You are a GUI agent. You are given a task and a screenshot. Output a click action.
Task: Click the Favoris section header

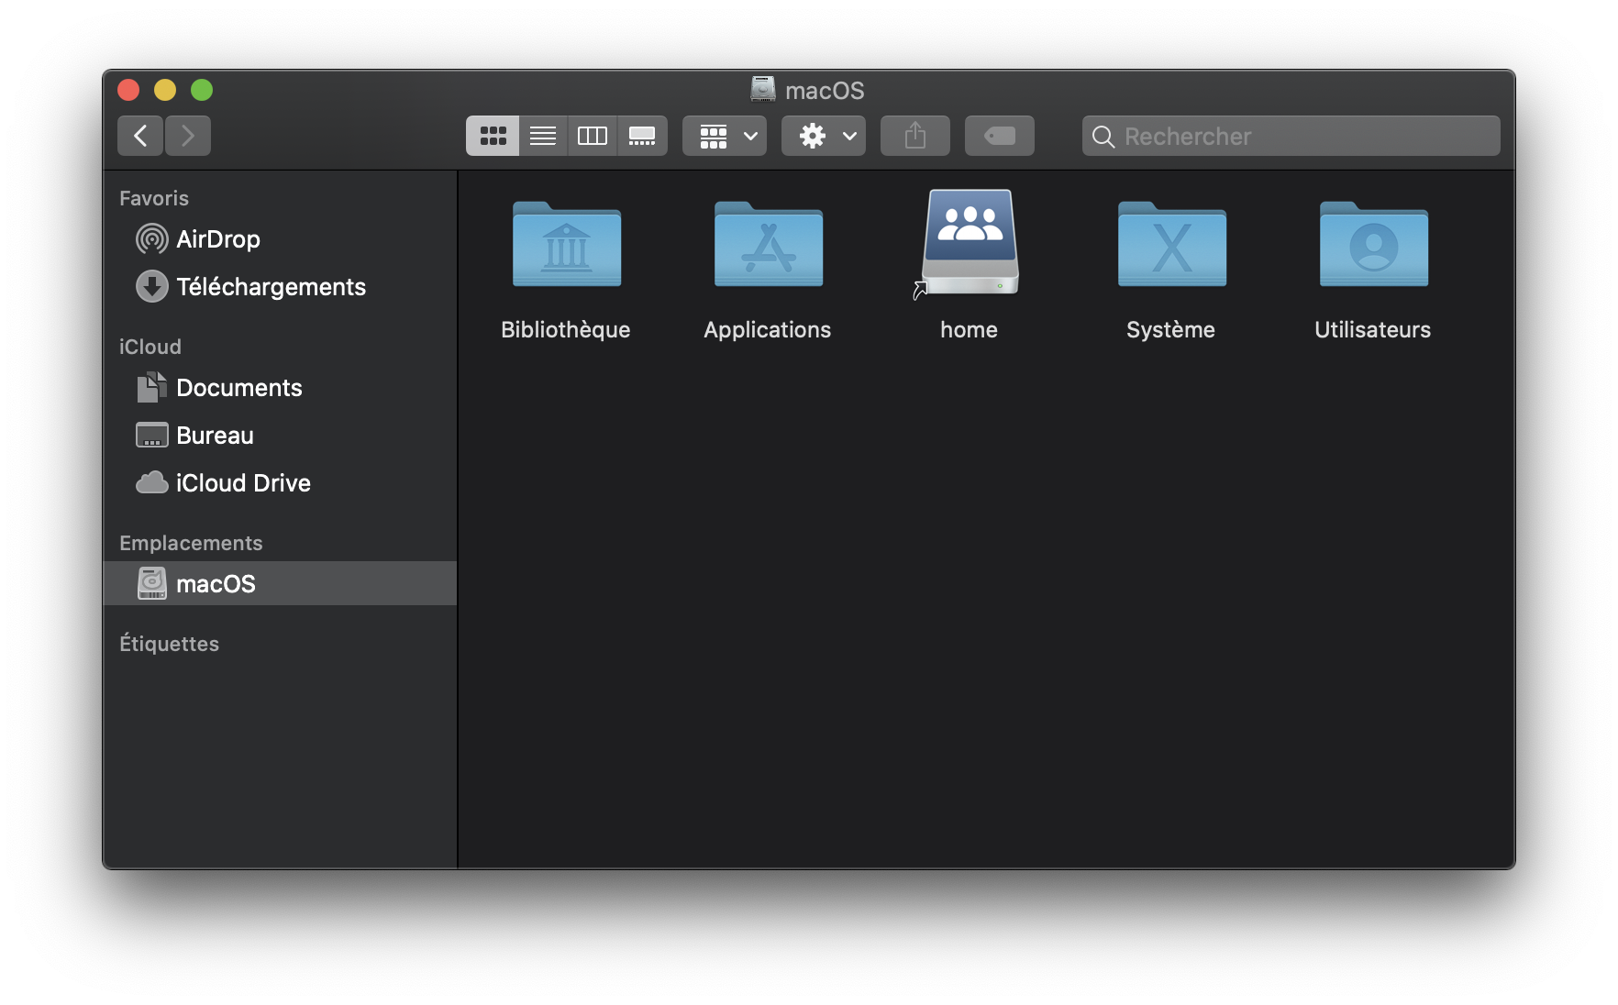click(x=154, y=198)
